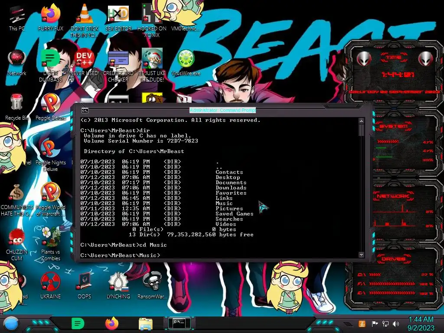Click the Music directory listing entry
This screenshot has width=444, height=333.
pos(224,203)
